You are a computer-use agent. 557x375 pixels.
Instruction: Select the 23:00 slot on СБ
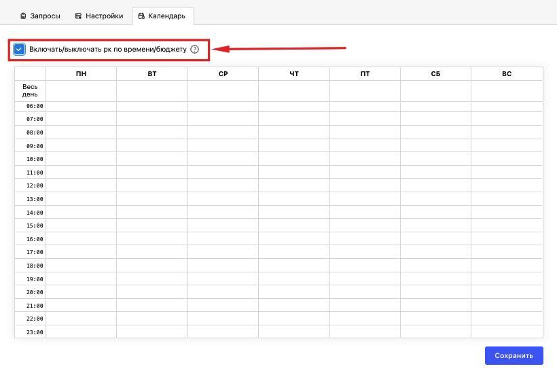436,332
